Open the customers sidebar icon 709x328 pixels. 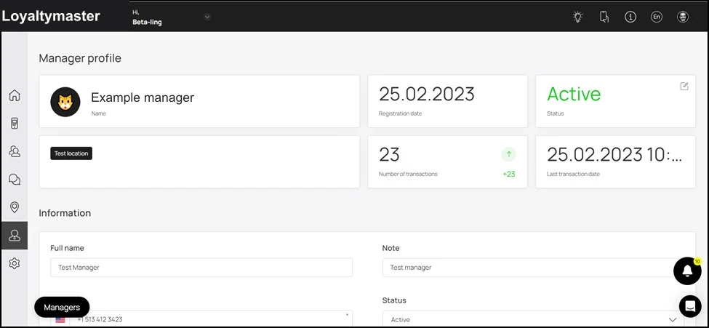[x=15, y=151]
